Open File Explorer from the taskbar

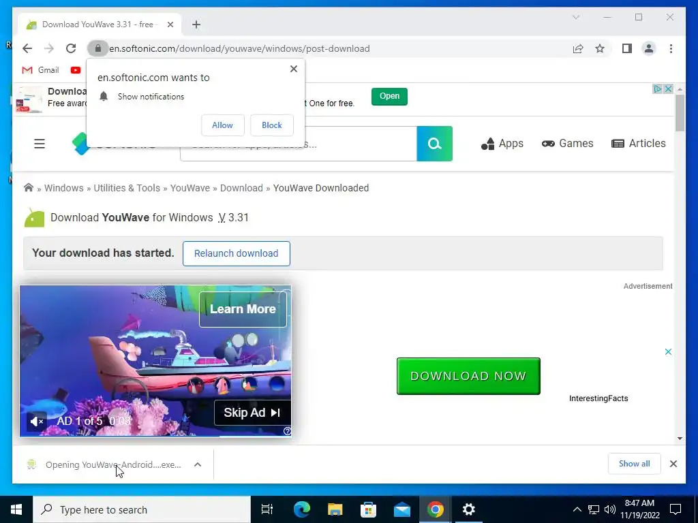click(335, 509)
